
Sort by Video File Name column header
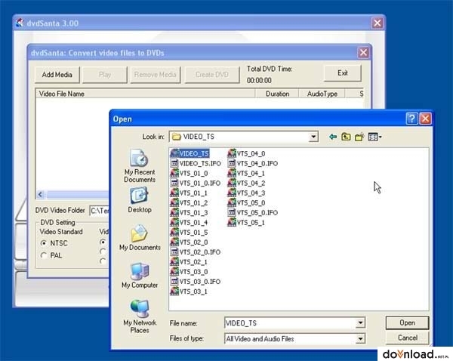(145, 94)
